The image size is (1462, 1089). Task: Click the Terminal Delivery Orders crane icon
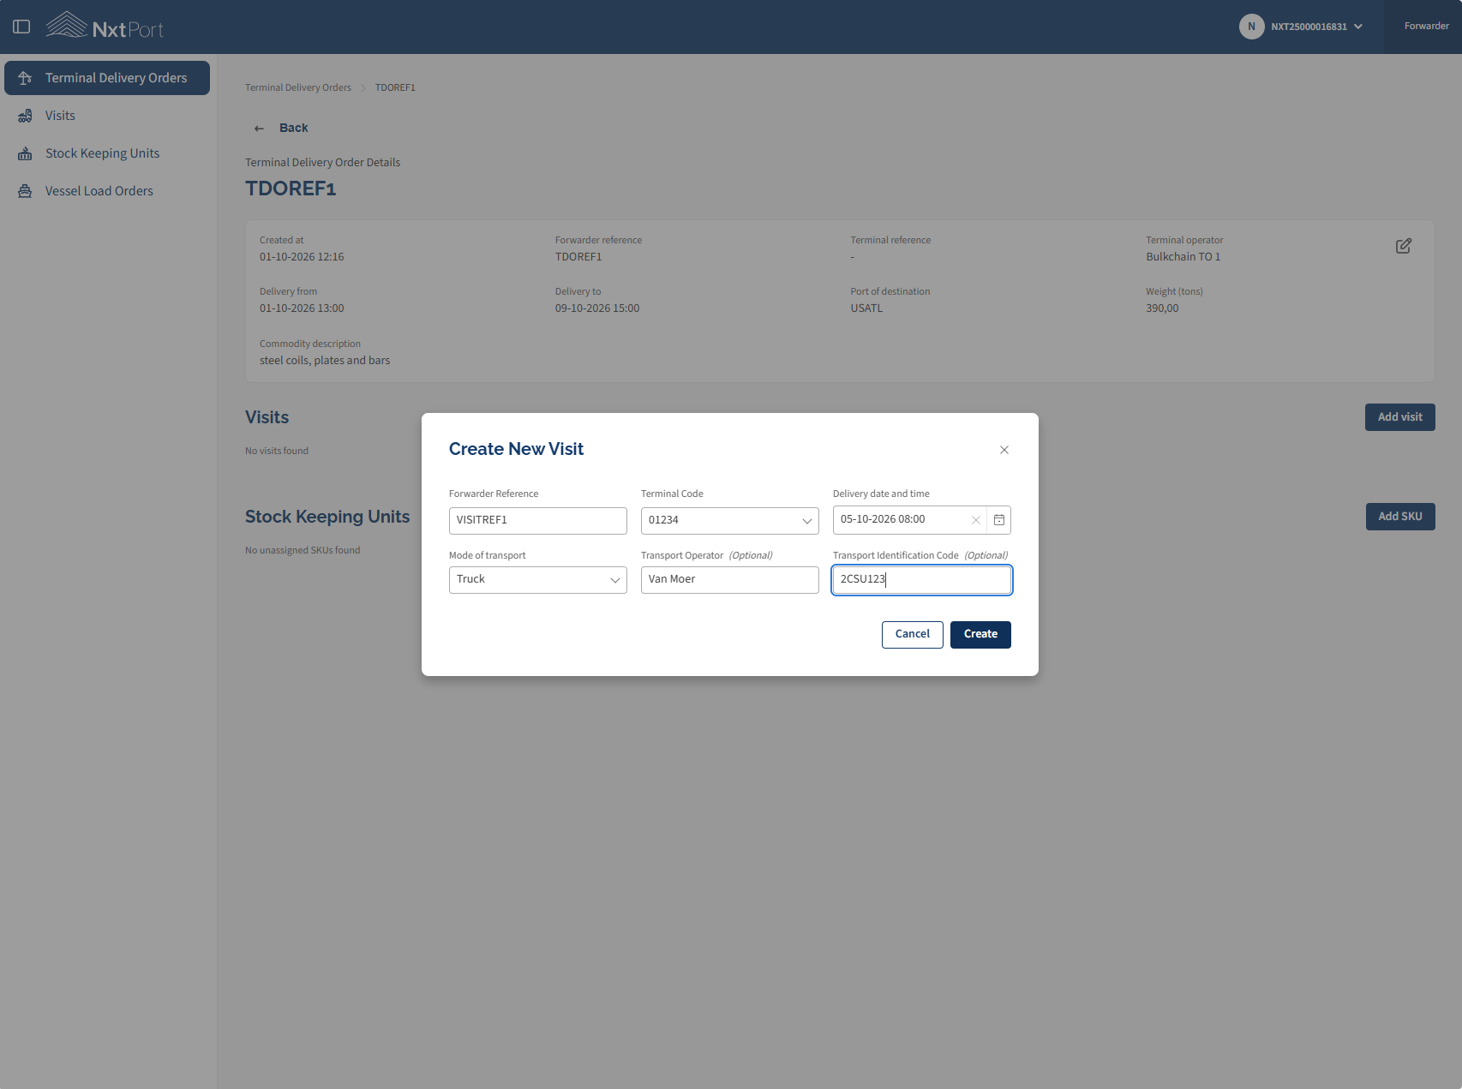point(25,78)
